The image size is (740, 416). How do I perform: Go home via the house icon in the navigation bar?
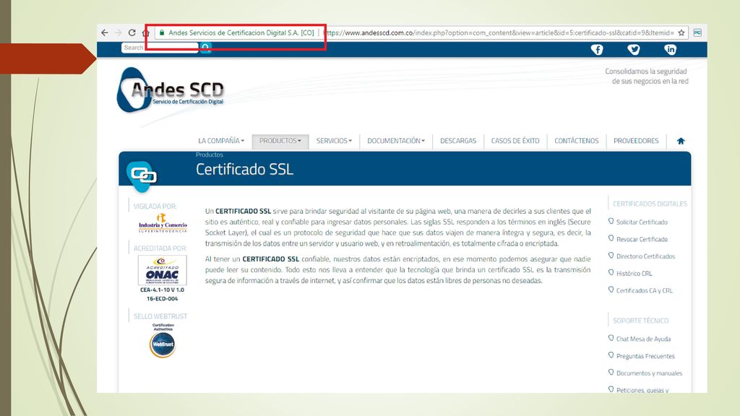[681, 141]
